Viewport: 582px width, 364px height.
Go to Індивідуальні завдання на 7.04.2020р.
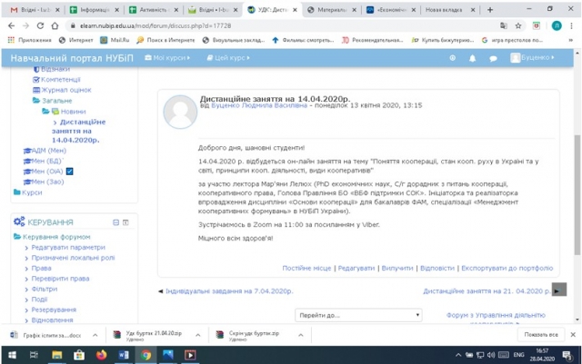[x=229, y=291]
